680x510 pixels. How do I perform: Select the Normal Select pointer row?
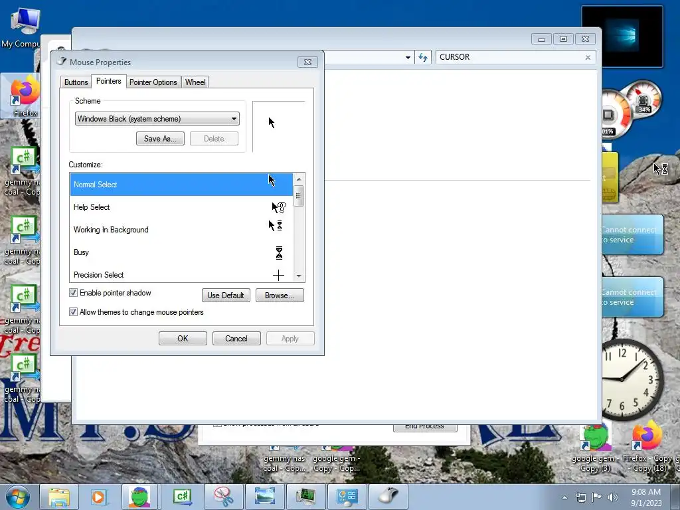(181, 185)
